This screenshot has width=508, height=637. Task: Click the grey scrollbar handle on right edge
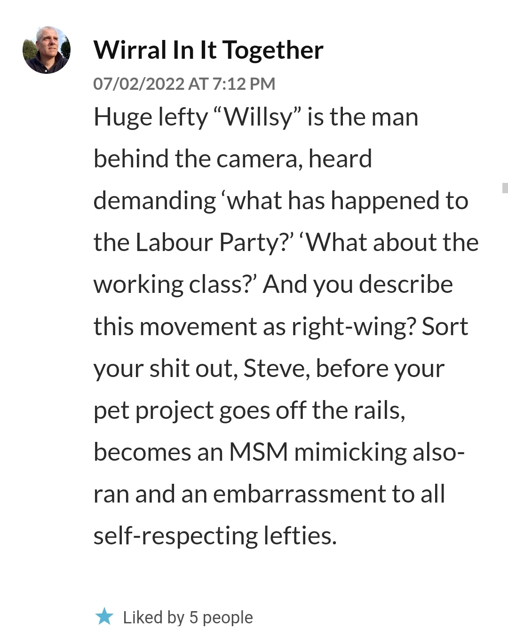[505, 188]
